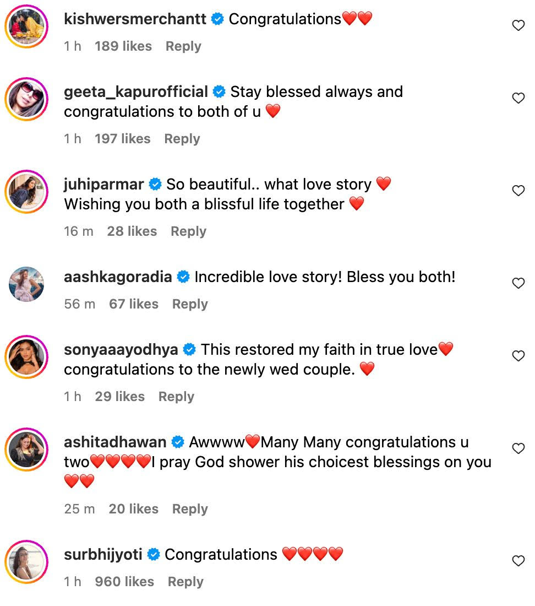Image resolution: width=535 pixels, height=606 pixels.
Task: Open the sonyaaayodhya username link
Action: point(121,349)
